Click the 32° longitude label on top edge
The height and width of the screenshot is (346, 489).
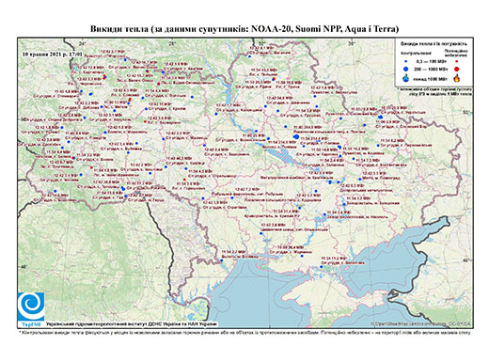click(x=261, y=44)
